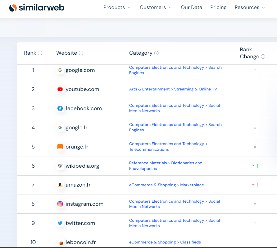Click the Facebook favicon in row 3
The image size is (277, 248).
(60, 108)
